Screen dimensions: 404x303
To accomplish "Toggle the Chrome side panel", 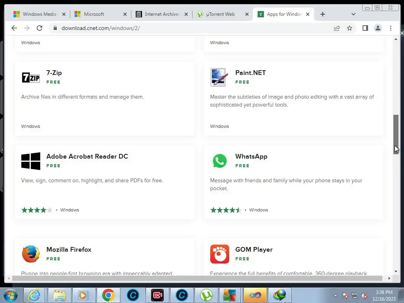I will click(365, 28).
